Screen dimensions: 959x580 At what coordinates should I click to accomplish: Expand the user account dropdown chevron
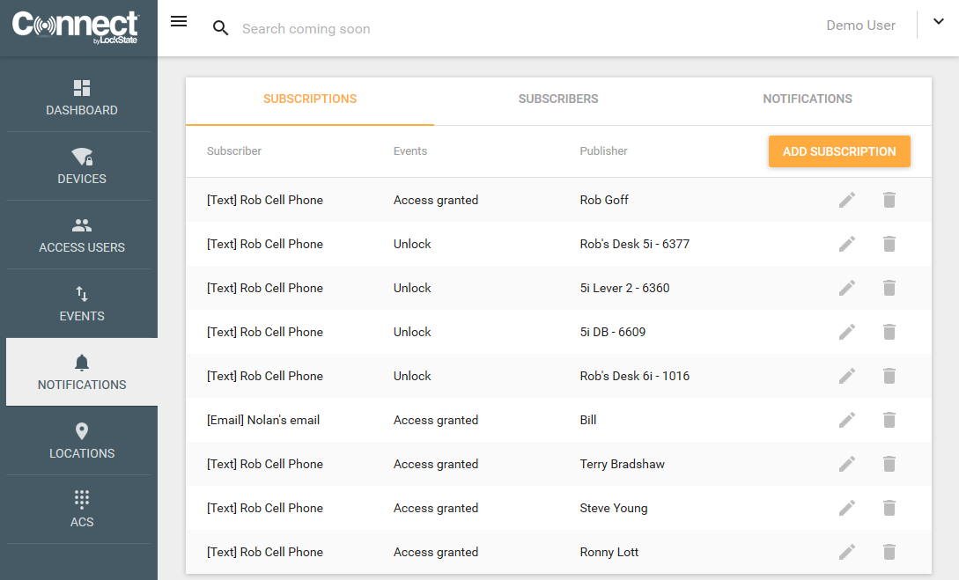pos(938,21)
